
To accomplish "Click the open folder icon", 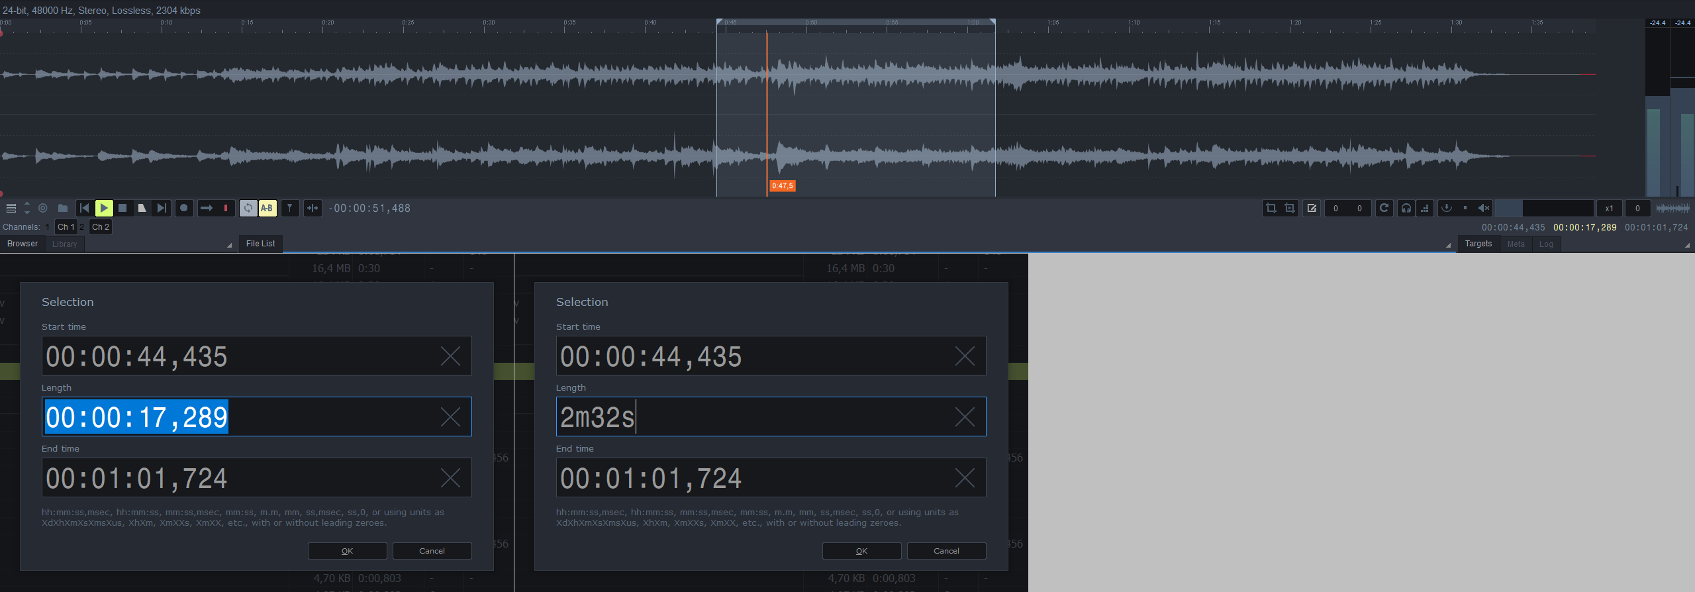I will tap(63, 208).
